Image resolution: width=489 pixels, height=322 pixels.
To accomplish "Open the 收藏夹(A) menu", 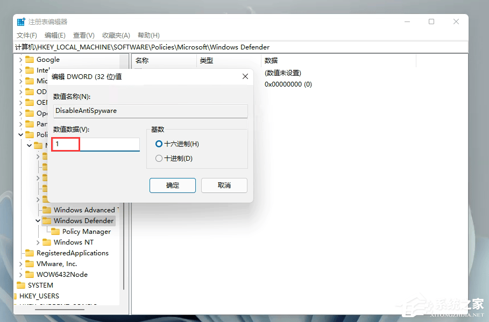I will [116, 35].
